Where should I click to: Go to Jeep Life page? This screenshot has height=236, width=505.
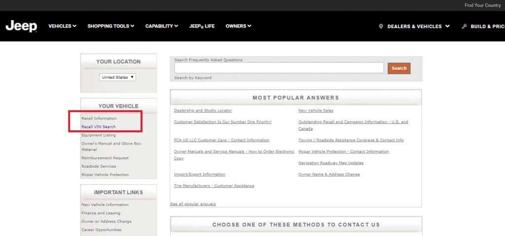202,26
